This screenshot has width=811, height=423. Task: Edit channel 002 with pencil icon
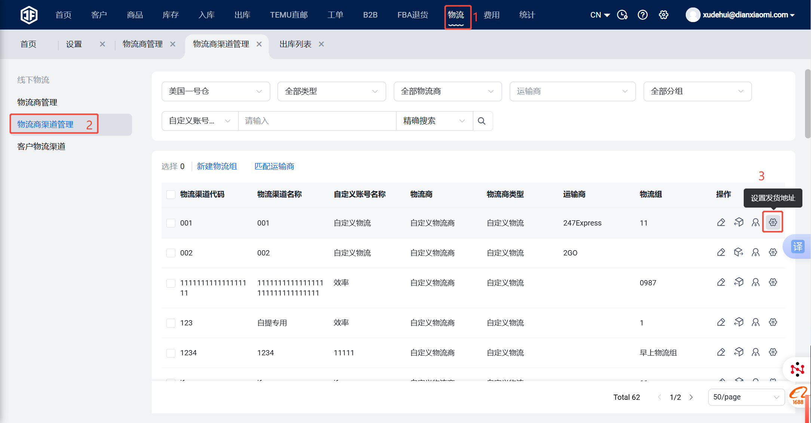721,252
